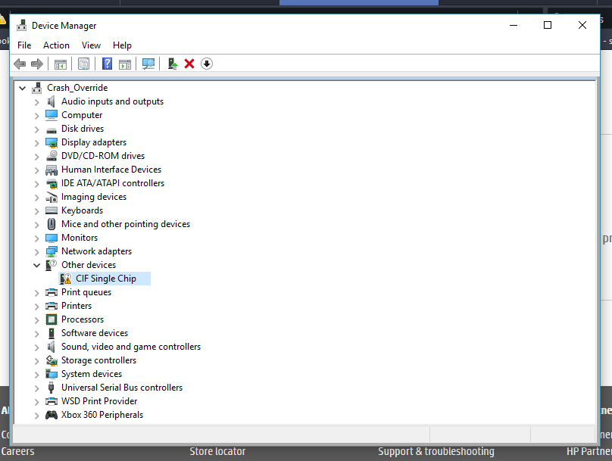The height and width of the screenshot is (461, 612).
Task: Select the Printers tree item
Action: click(x=76, y=306)
